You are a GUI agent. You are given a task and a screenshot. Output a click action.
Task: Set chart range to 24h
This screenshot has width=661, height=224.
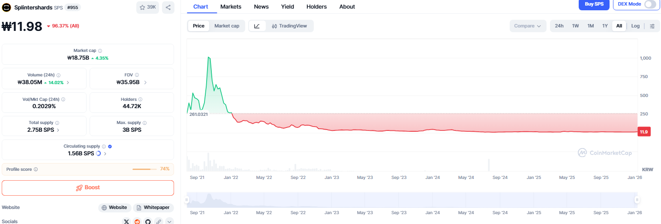[x=559, y=26]
